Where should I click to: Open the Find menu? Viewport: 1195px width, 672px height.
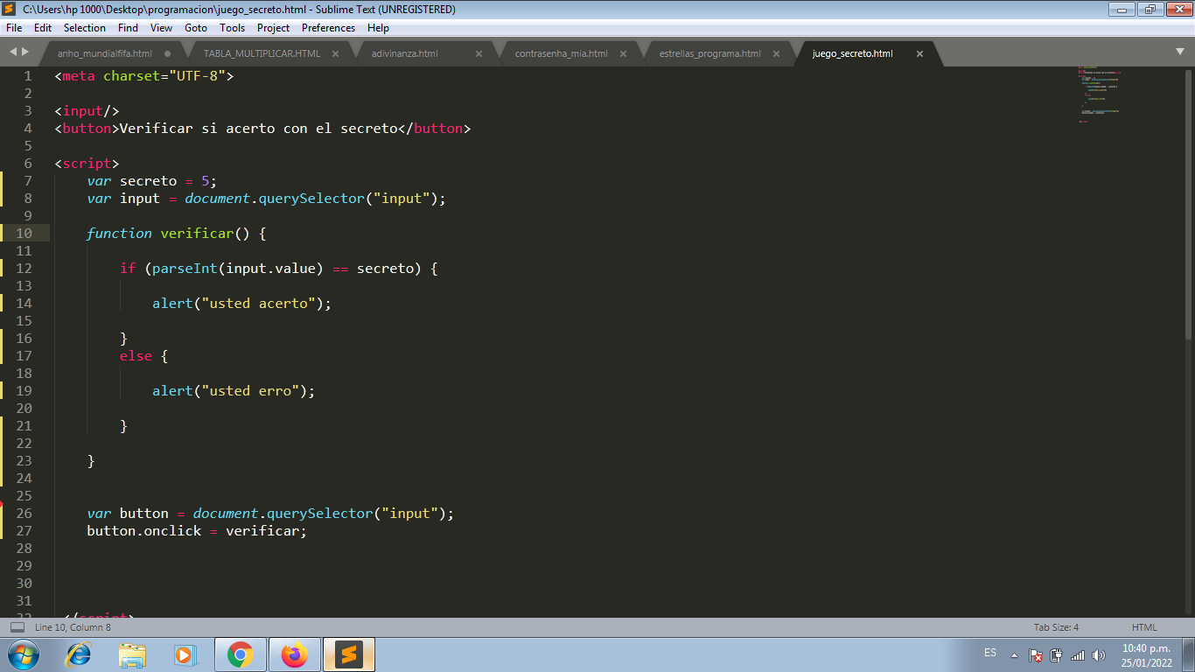[x=129, y=28]
